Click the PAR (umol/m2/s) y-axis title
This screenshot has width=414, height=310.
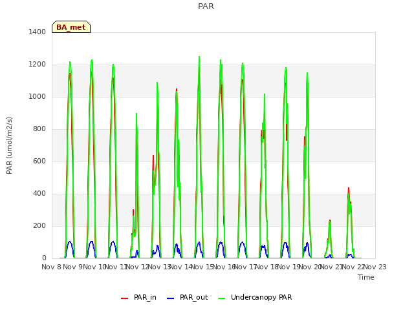pos(9,145)
